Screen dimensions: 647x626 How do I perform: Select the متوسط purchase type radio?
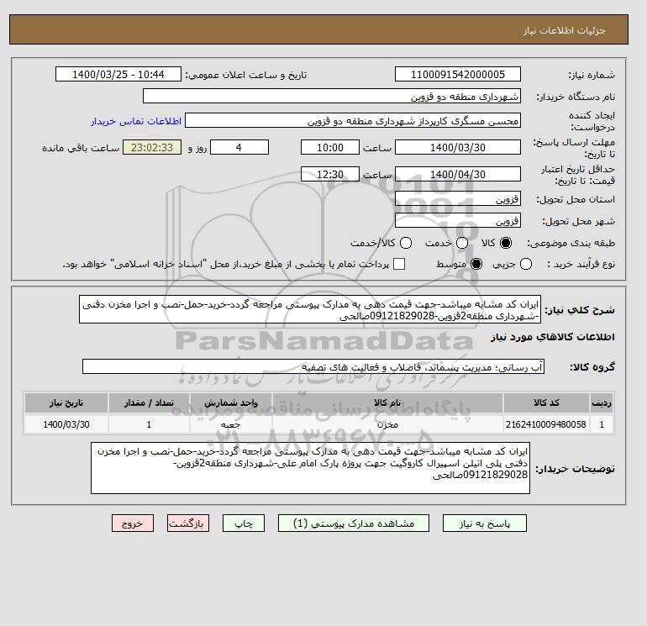[476, 264]
